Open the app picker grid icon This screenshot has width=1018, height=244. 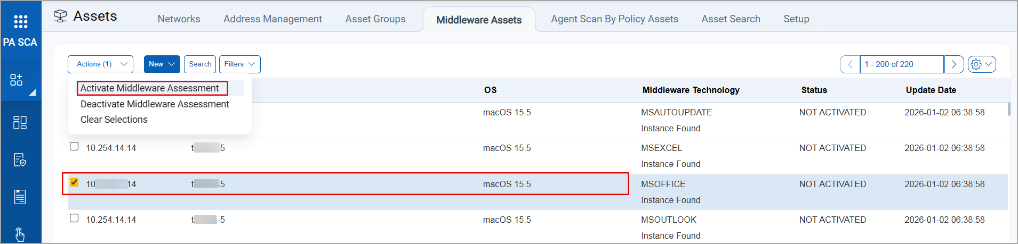[x=20, y=21]
